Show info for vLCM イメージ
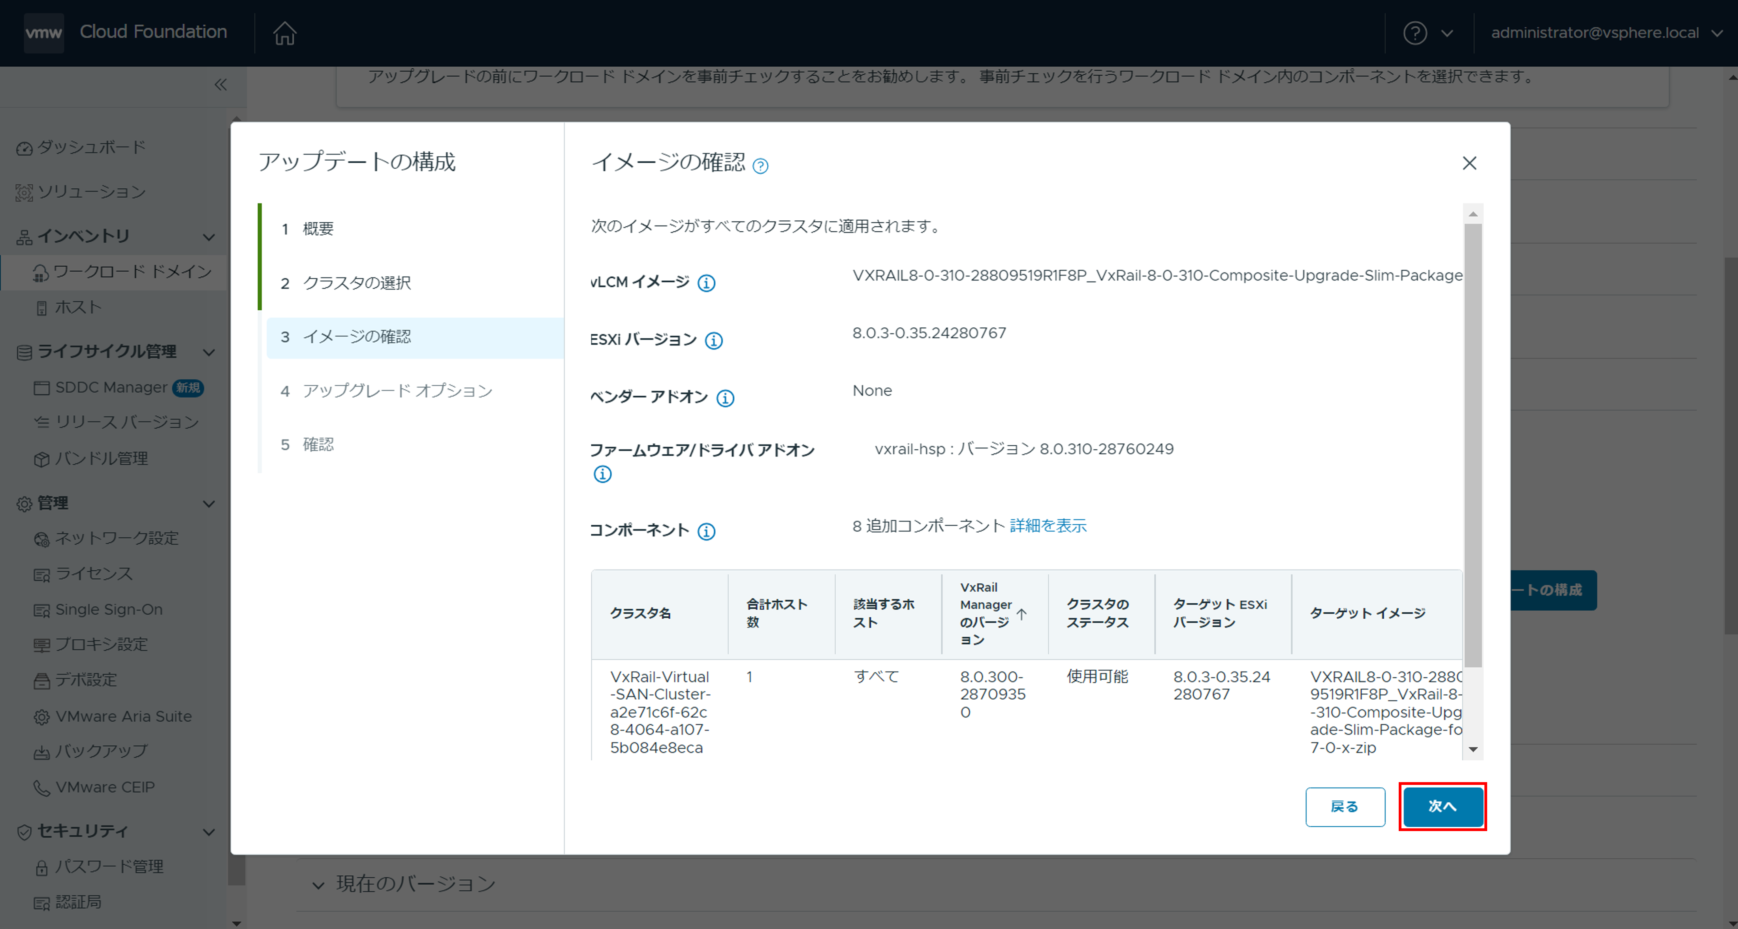This screenshot has width=1738, height=929. click(706, 283)
